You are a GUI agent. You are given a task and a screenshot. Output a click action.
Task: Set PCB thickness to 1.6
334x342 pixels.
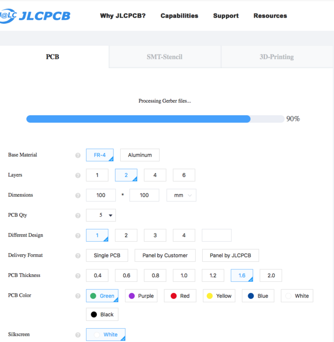click(x=242, y=275)
